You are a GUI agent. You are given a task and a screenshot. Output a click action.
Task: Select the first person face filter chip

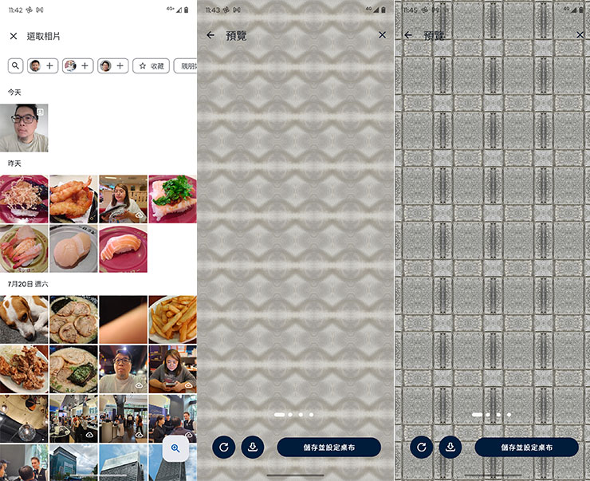[42, 66]
